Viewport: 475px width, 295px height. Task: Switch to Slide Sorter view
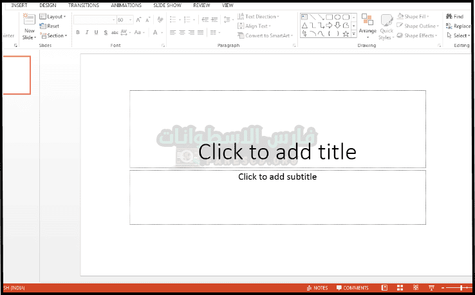400,288
